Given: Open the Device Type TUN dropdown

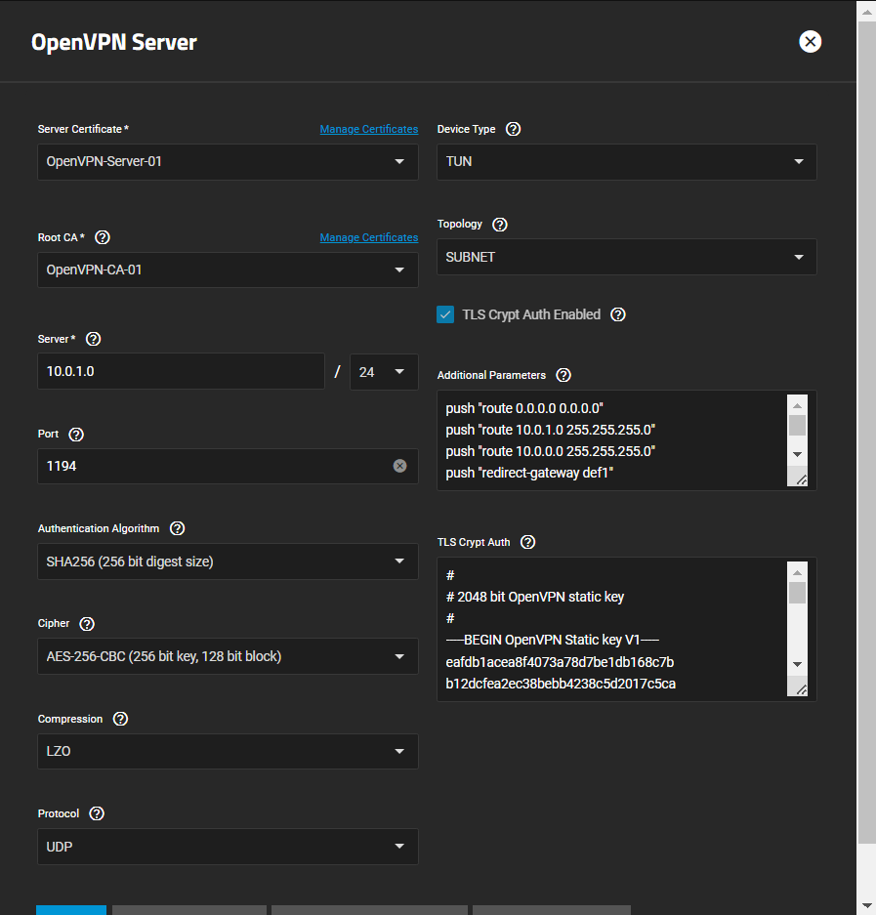Looking at the screenshot, I should click(627, 162).
